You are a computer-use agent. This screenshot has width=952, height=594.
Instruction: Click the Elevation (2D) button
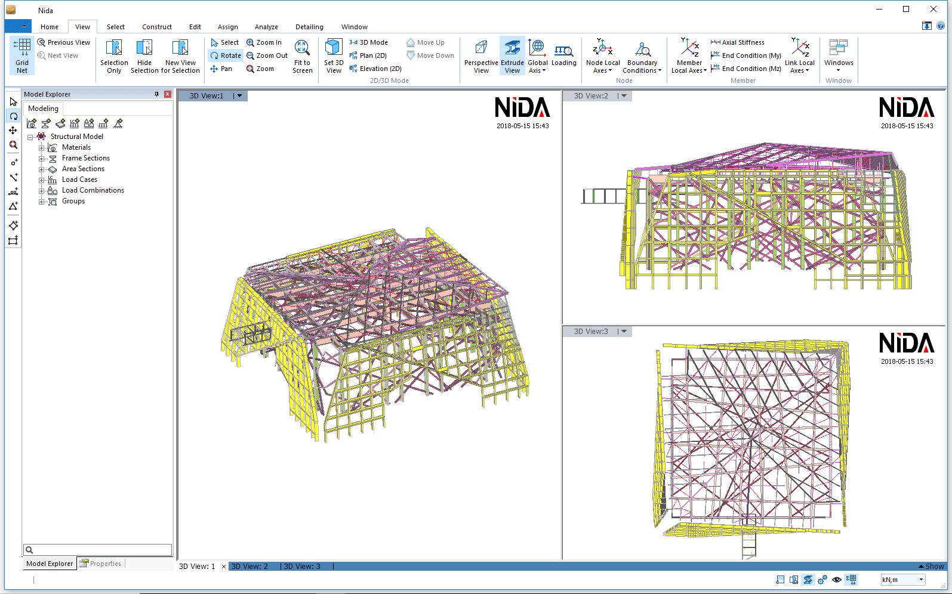375,69
